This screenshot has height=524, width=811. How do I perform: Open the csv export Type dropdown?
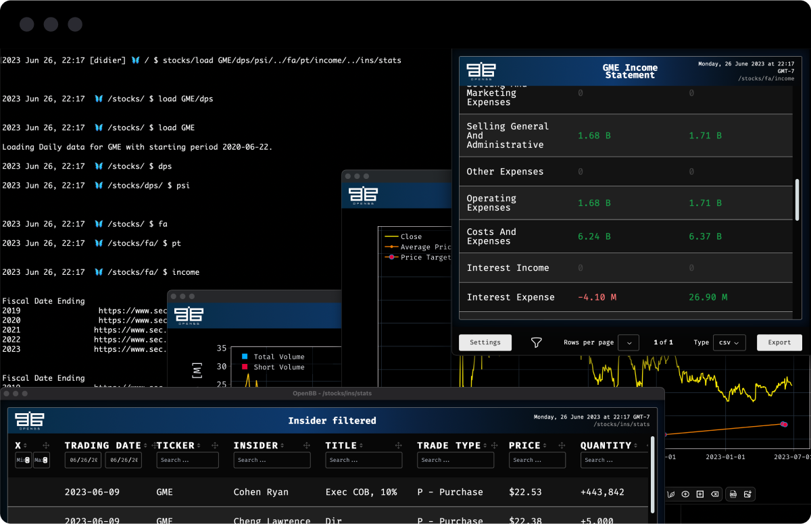click(x=729, y=342)
